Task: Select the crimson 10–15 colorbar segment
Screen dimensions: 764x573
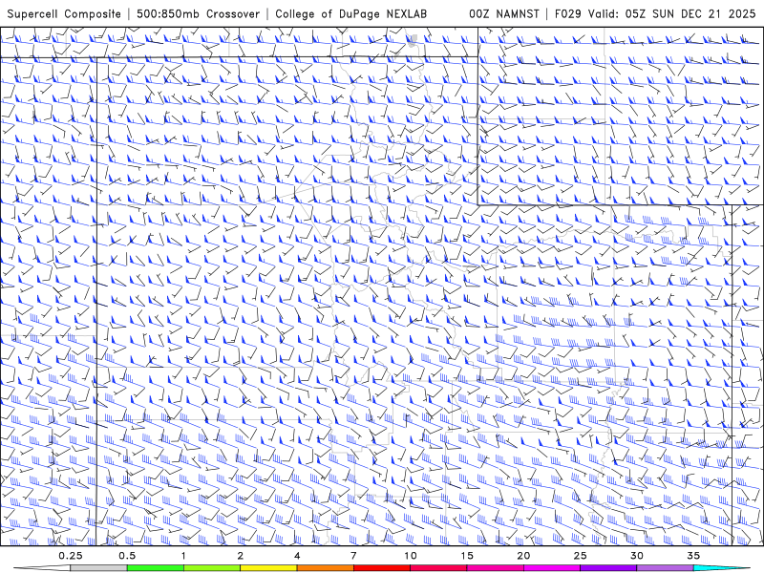Action: 438,568
